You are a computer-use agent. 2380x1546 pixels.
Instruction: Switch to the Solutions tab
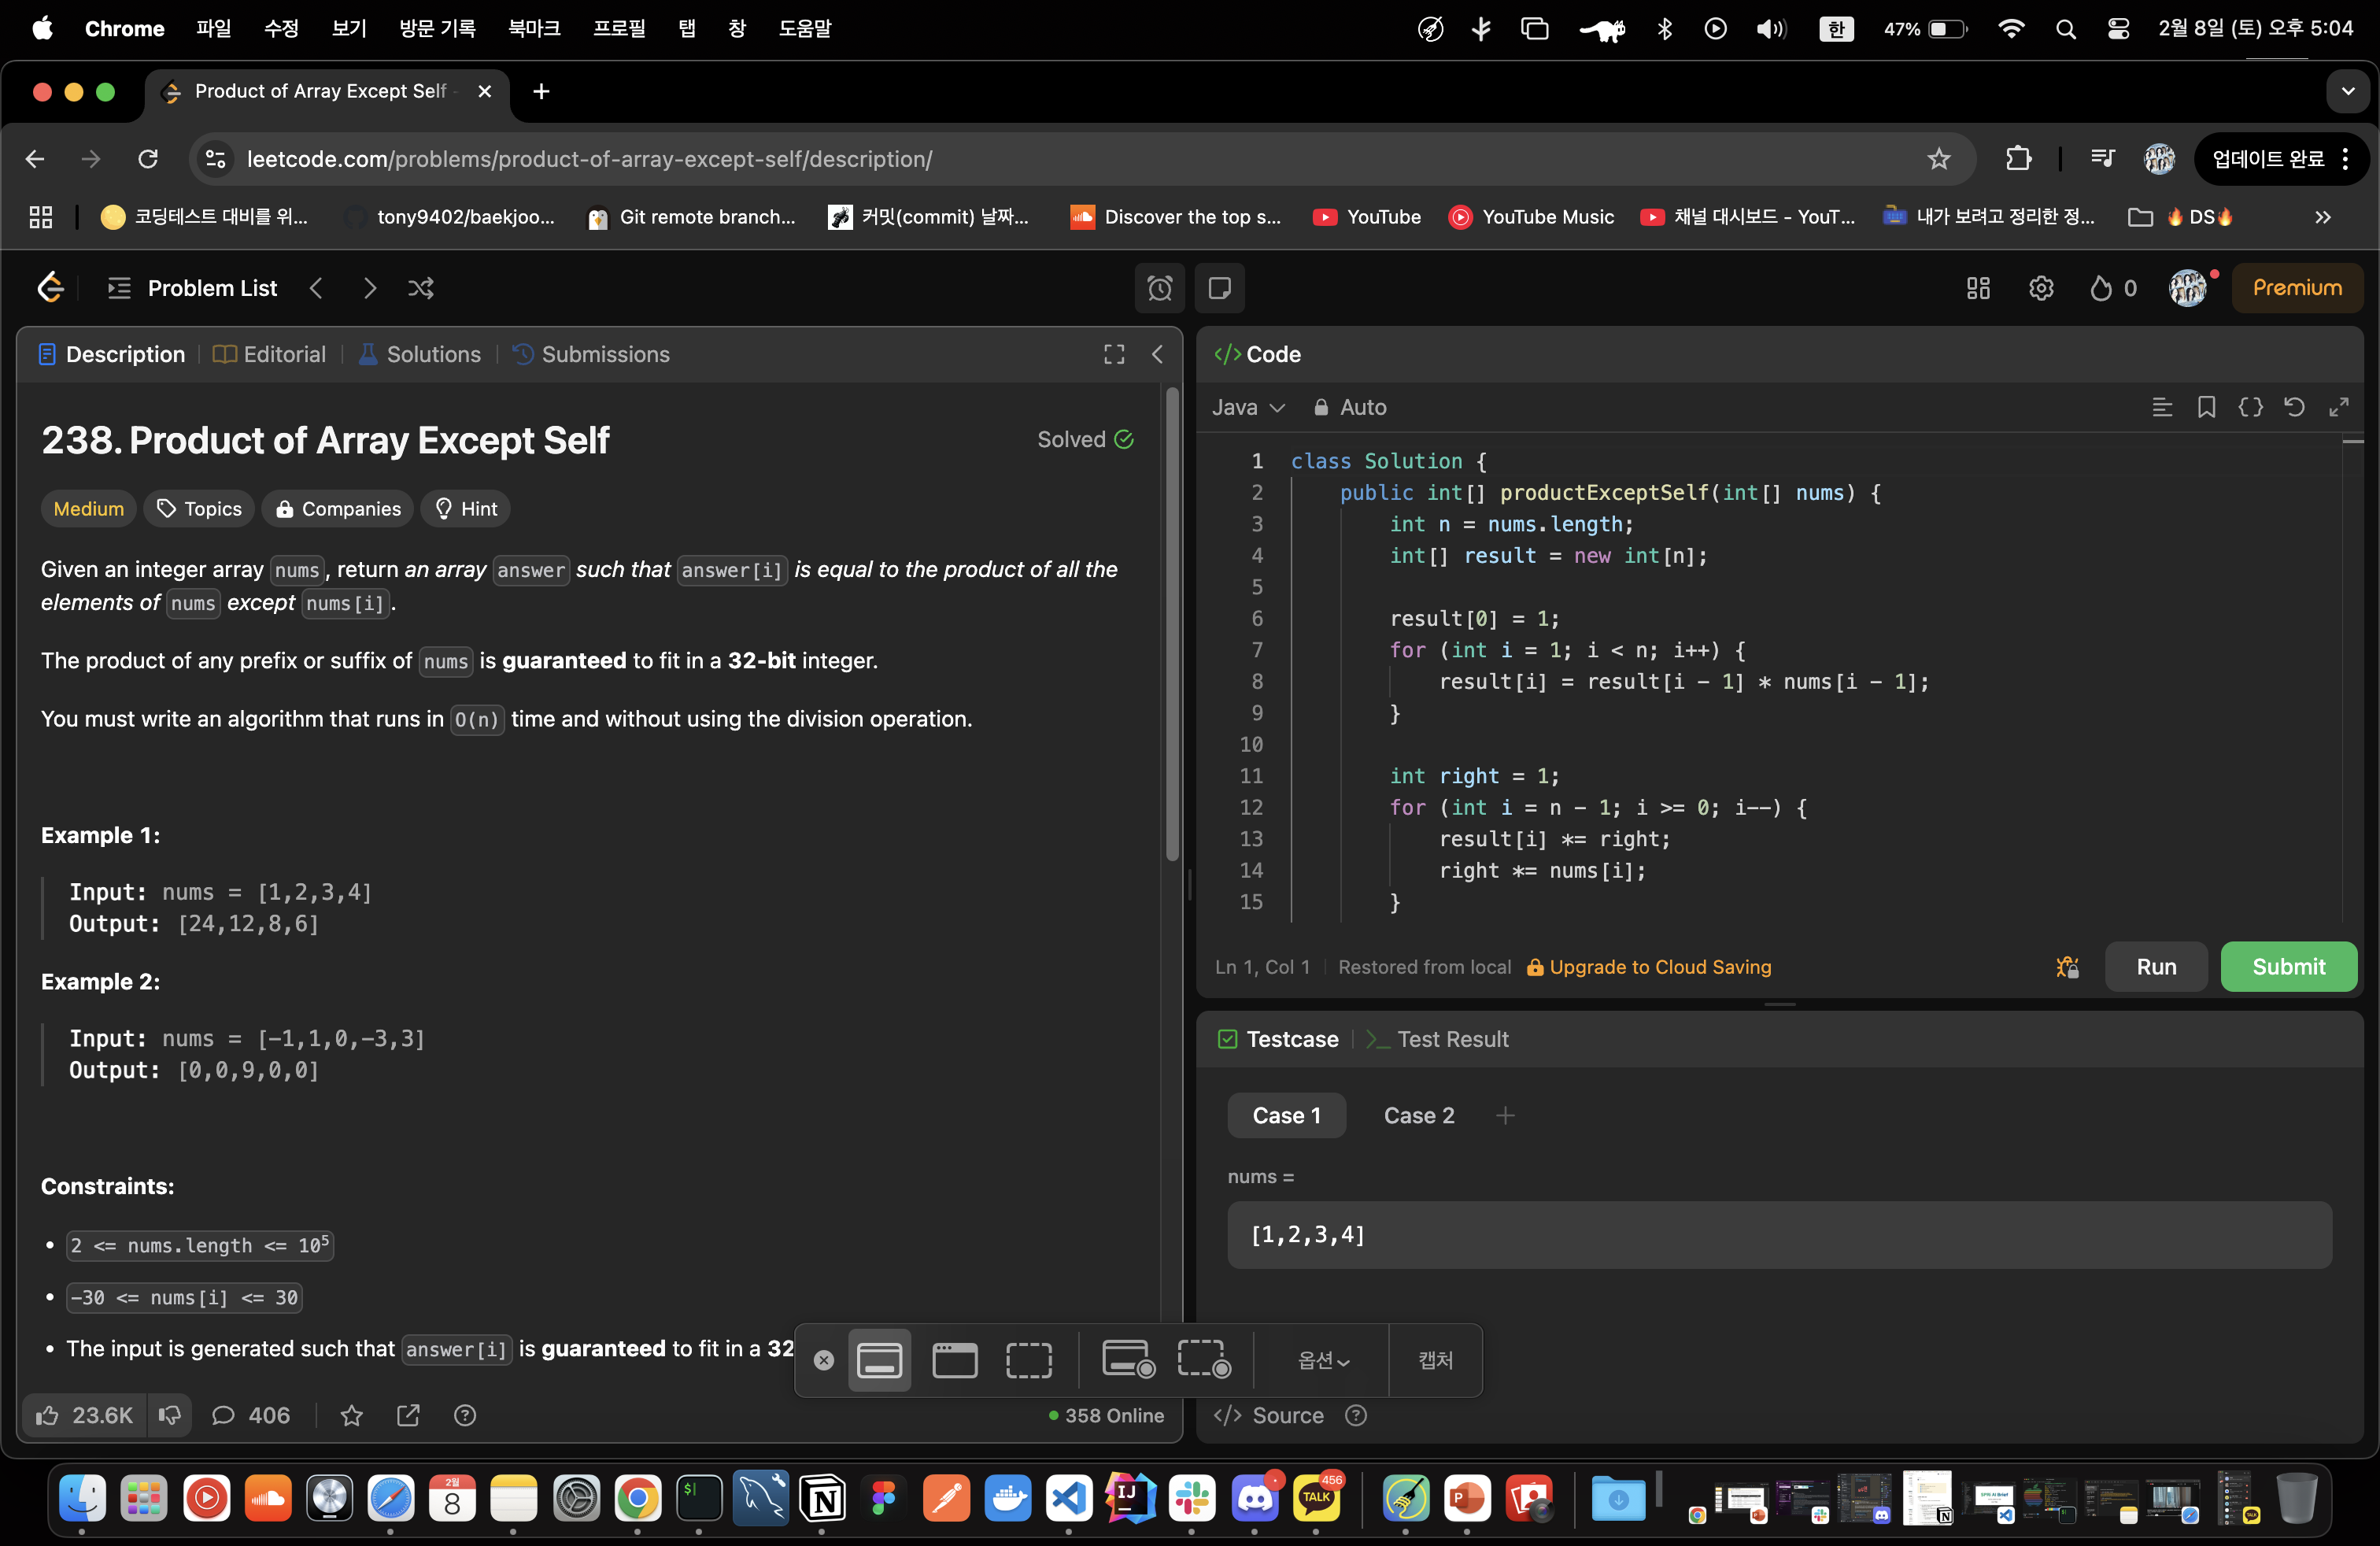pyautogui.click(x=419, y=354)
